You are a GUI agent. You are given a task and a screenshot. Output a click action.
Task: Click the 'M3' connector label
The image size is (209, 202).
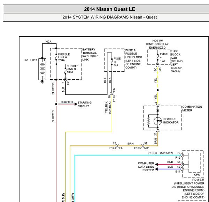[160, 70]
